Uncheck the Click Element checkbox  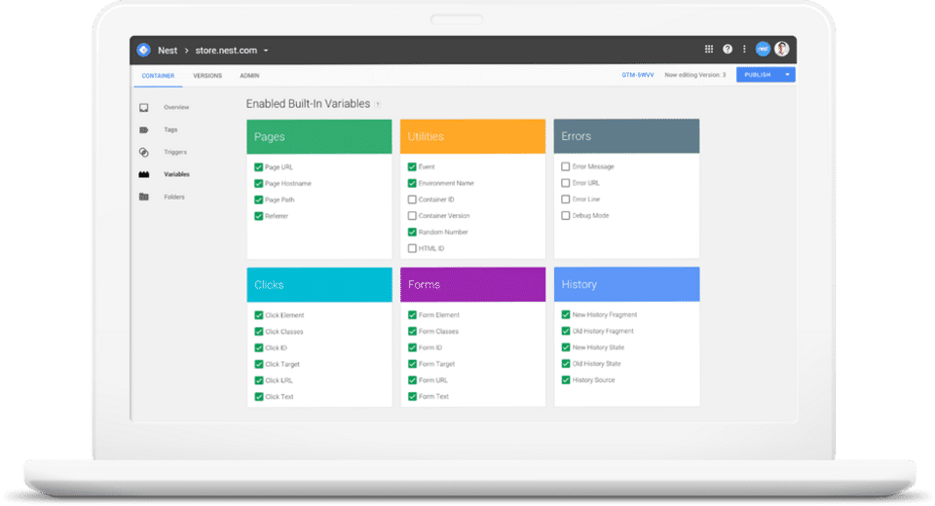[x=259, y=315]
